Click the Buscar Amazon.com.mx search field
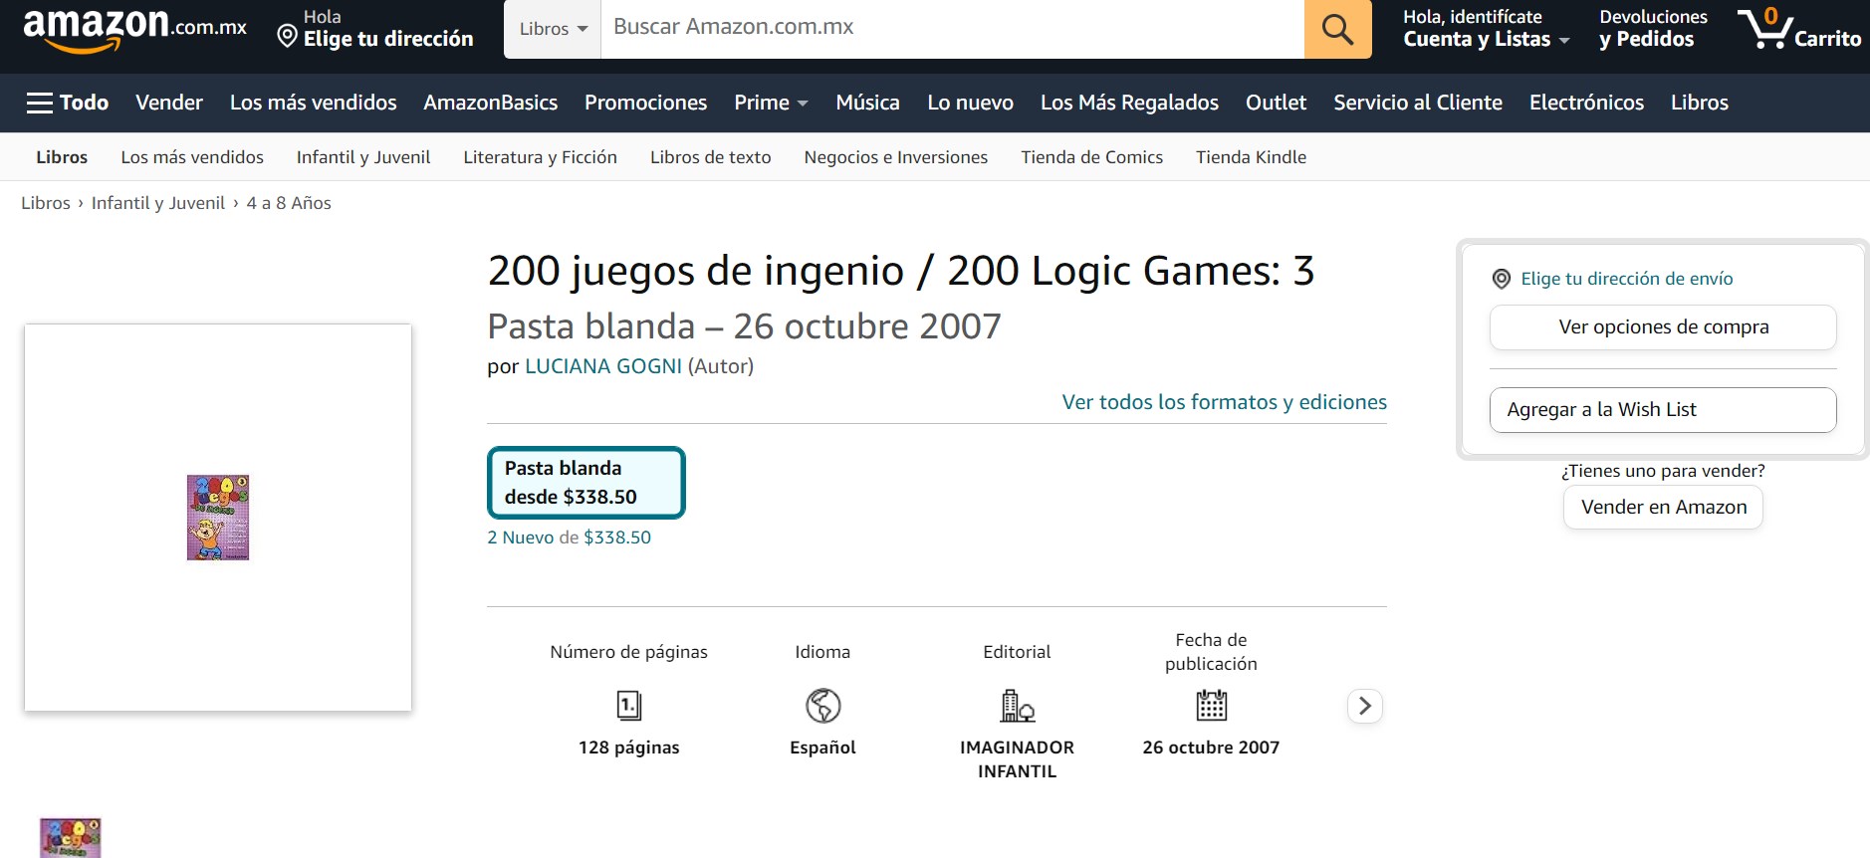Image resolution: width=1870 pixels, height=858 pixels. pos(952,29)
